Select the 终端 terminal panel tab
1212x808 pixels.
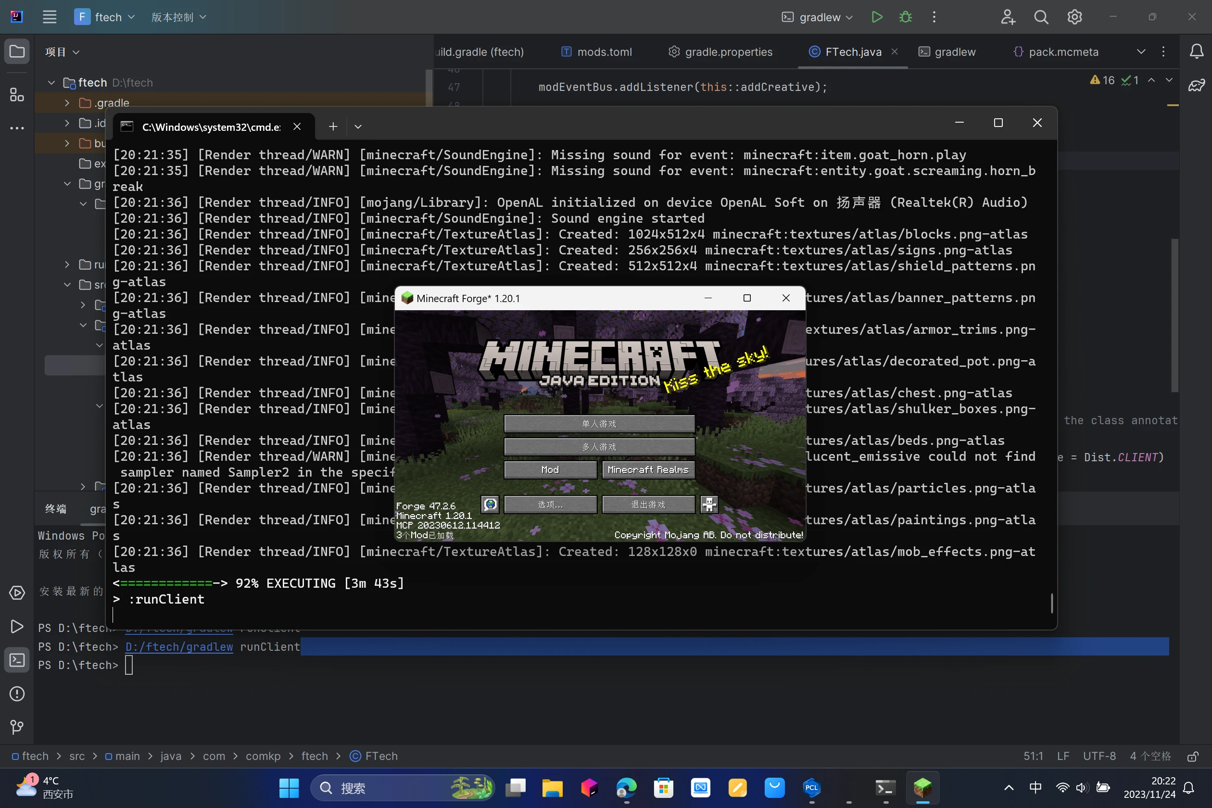coord(56,509)
